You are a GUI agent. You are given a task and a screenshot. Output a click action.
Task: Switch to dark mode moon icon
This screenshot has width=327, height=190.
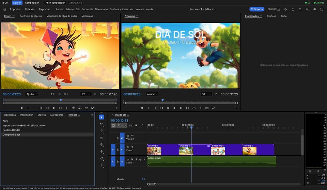[x=285, y=9]
